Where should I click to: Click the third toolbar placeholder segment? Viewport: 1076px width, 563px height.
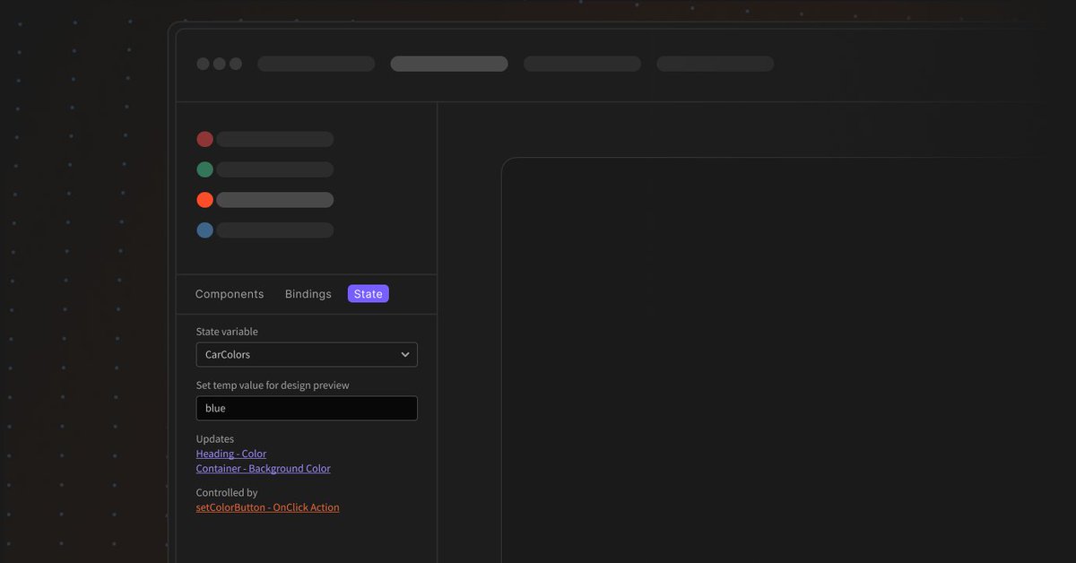point(582,63)
